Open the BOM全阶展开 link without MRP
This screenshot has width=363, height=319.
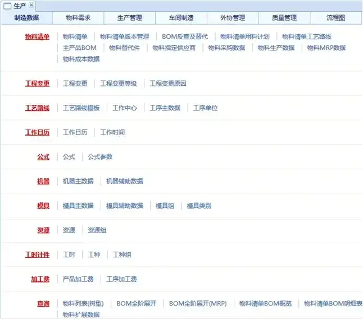click(x=137, y=303)
